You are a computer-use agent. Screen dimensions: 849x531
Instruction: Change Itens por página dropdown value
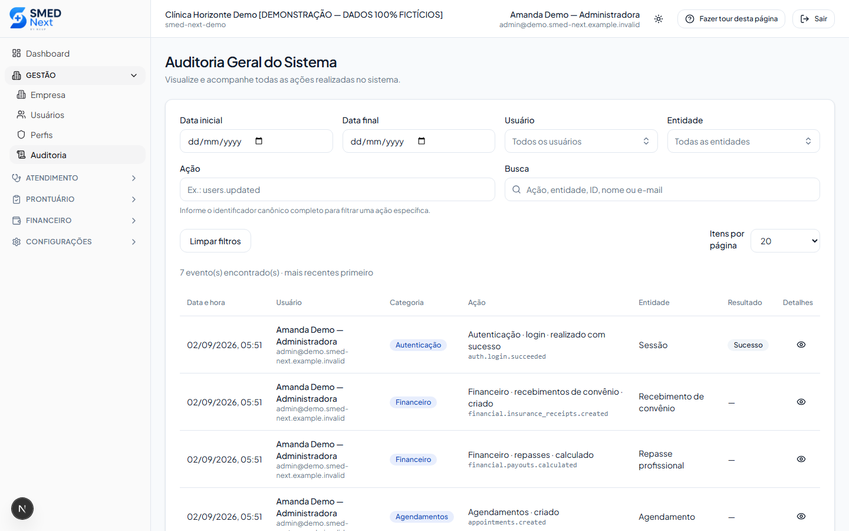[785, 241]
